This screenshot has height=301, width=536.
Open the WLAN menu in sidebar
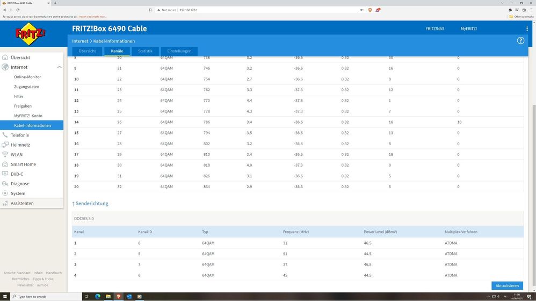[17, 155]
